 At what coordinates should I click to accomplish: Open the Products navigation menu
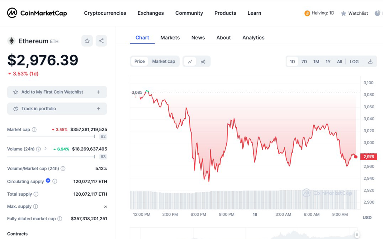click(225, 13)
